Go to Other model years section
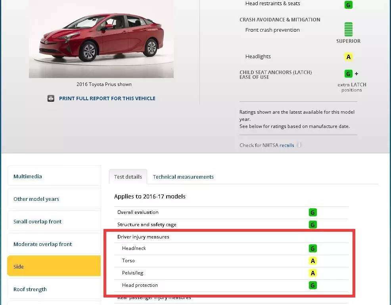 click(x=54, y=199)
